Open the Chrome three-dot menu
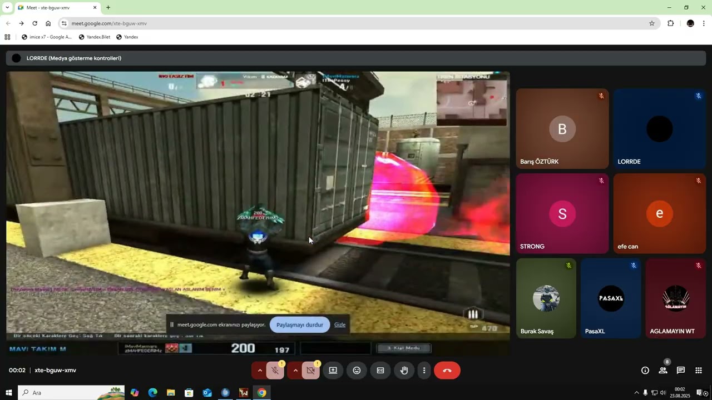This screenshot has width=712, height=400. point(704,23)
